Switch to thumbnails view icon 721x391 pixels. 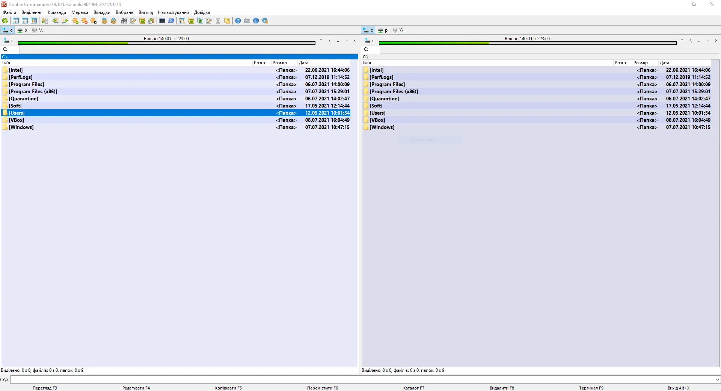tap(34, 21)
